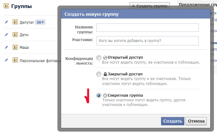The width and height of the screenshot is (217, 139).
Task: Open the Дети group link
Action: pyautogui.click(x=24, y=35)
